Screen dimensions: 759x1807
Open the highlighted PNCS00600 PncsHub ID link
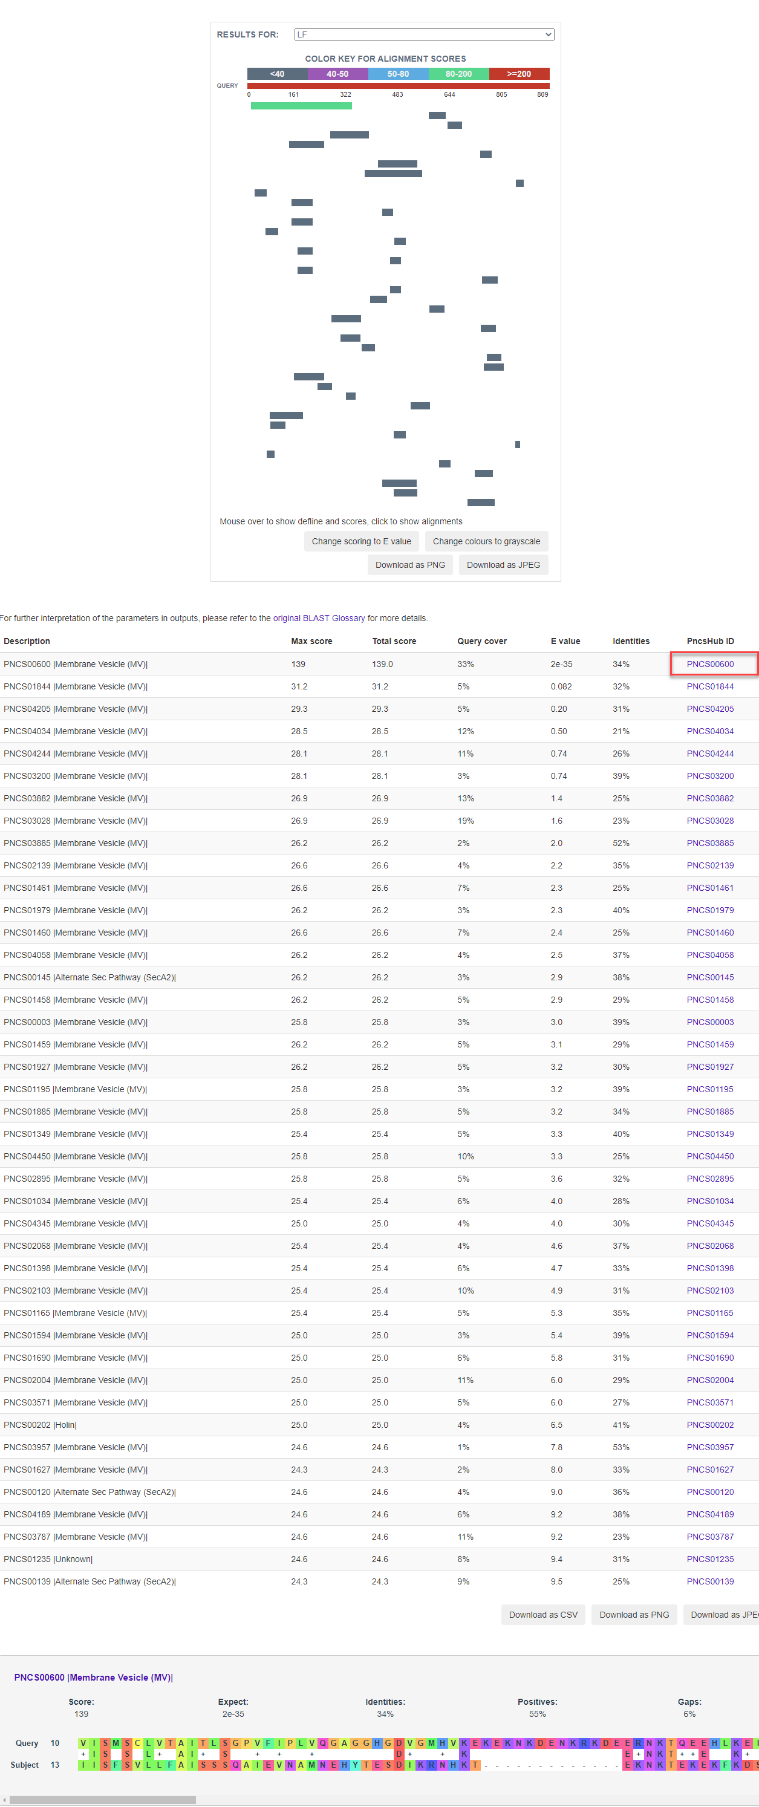click(710, 663)
